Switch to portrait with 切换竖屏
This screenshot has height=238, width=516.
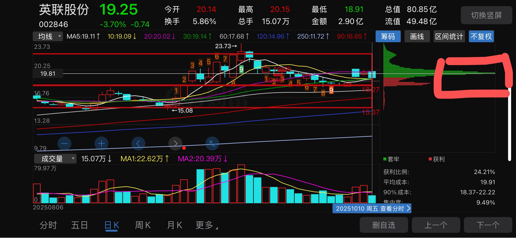coord(486,15)
